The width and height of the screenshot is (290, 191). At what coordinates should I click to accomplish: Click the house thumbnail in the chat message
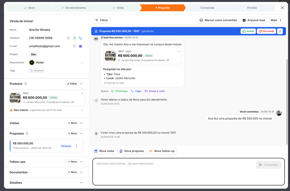click(x=110, y=56)
